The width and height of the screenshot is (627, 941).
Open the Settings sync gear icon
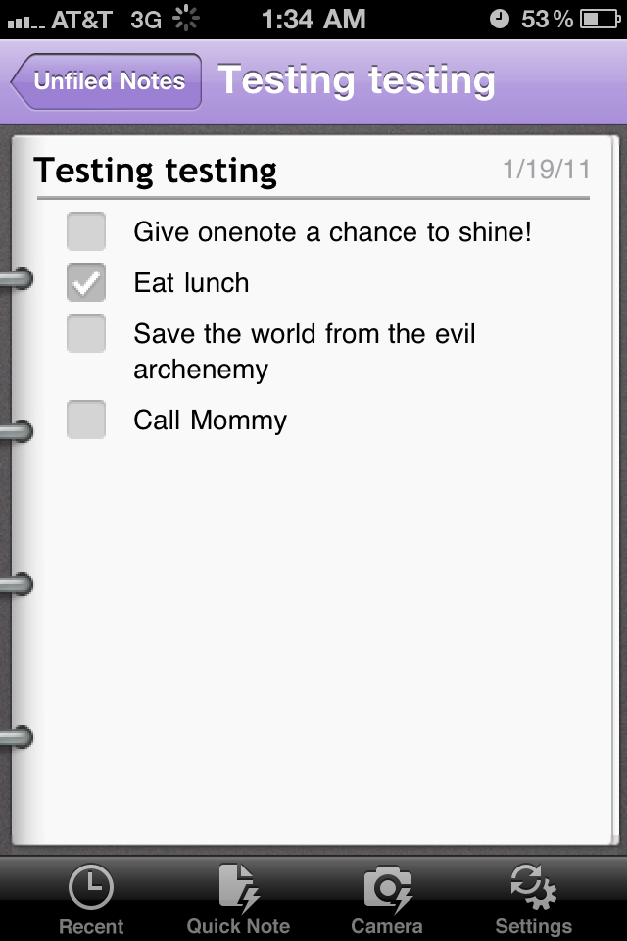[533, 888]
